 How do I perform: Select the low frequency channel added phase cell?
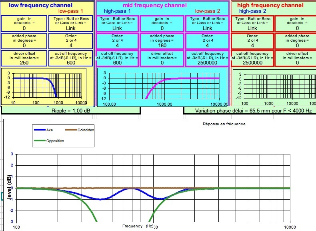pos(24,41)
